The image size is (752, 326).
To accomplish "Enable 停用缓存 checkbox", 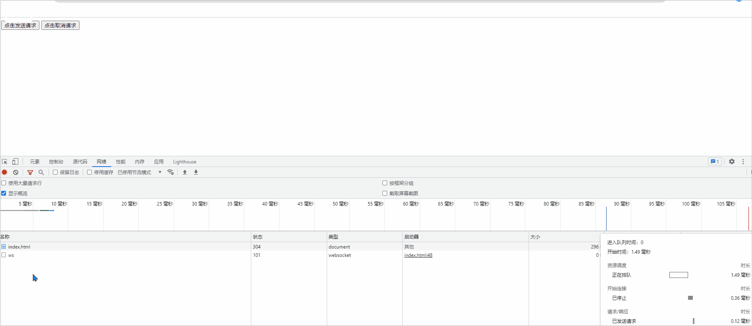I will 89,172.
